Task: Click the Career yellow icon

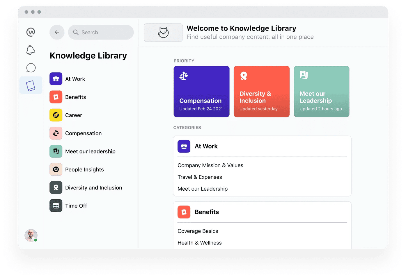Action: 56,115
